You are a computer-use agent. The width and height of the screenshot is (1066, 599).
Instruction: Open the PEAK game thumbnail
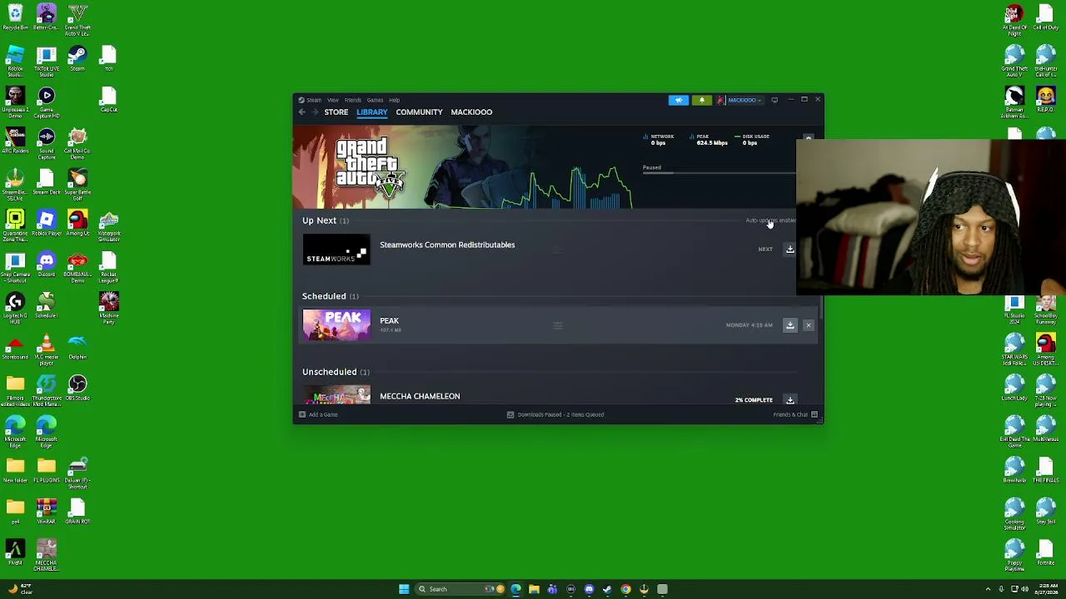click(x=336, y=325)
